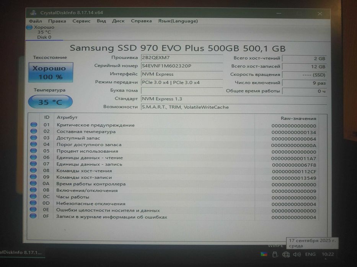Click the status circle for attribute 0A
The image size is (357, 267).
(33, 183)
